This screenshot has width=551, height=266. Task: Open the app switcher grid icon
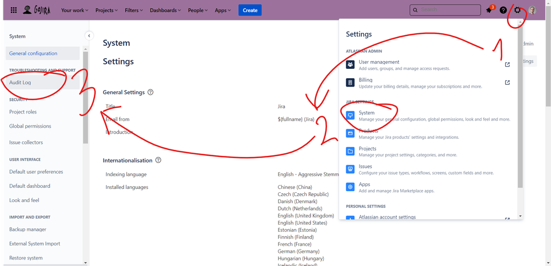pyautogui.click(x=14, y=10)
